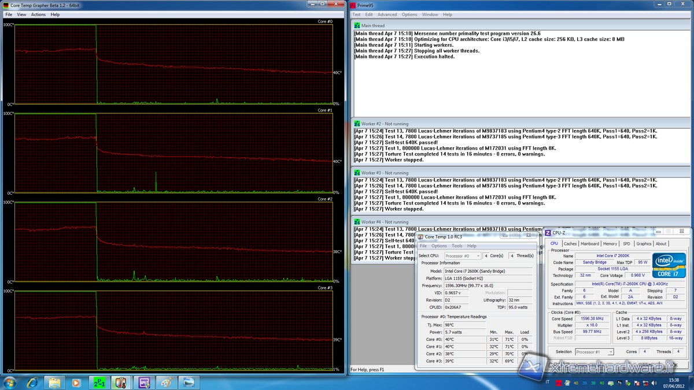Click the IT language indicator in tray
This screenshot has width=694, height=390.
click(547, 382)
